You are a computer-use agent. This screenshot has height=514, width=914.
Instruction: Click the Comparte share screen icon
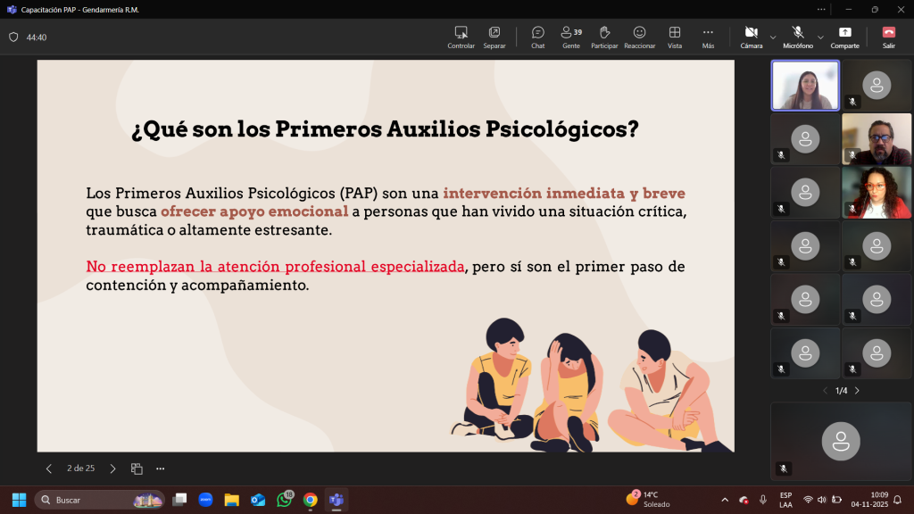[844, 36]
